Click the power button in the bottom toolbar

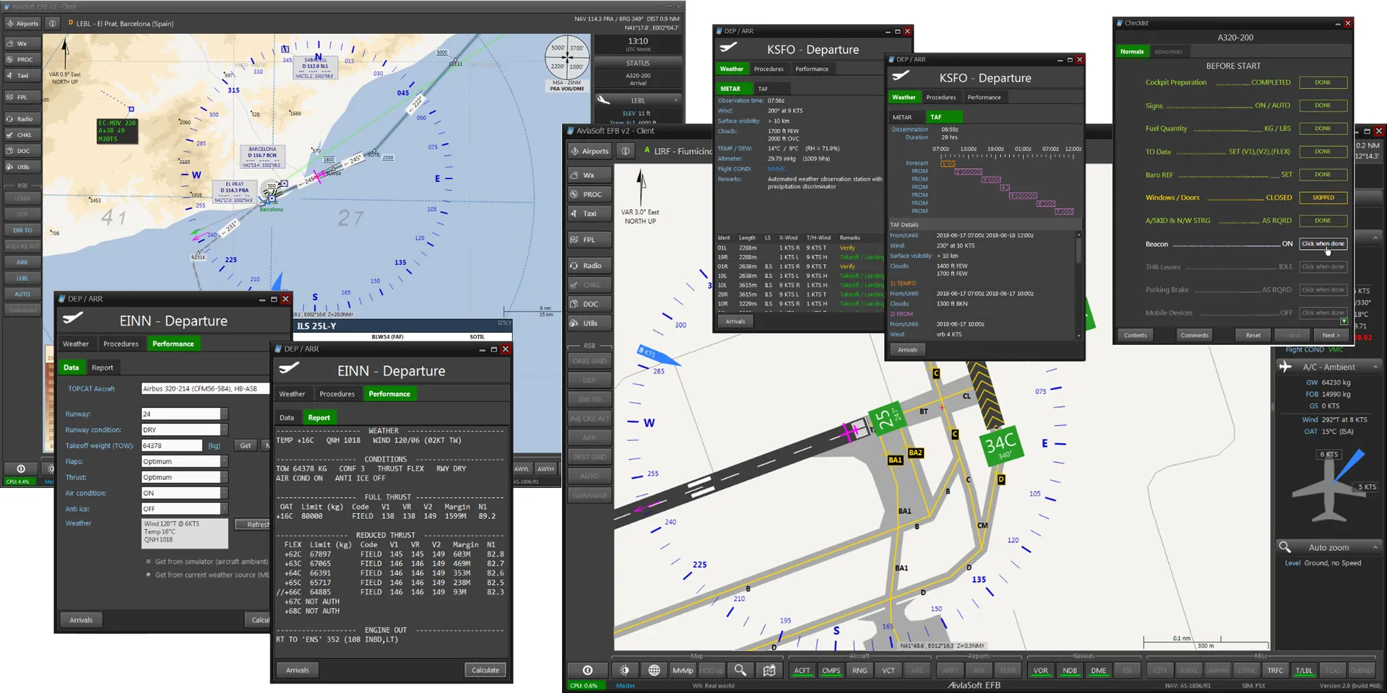587,670
